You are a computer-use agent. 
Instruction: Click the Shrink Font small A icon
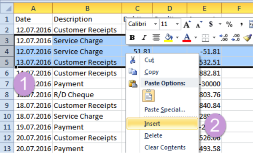199,24
